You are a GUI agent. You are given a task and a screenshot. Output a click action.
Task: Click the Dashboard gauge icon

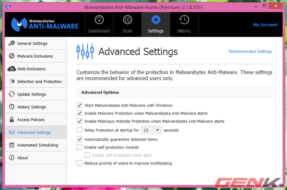click(x=99, y=20)
